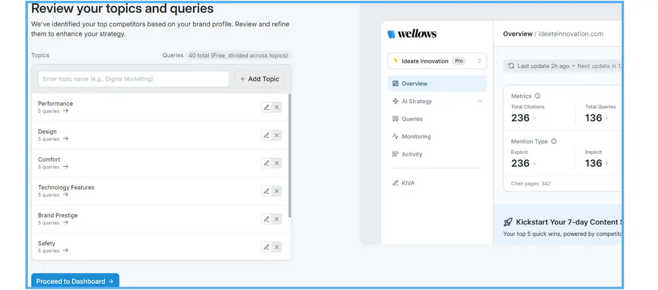Expand the AI Strategy submenu chevron

coord(480,101)
